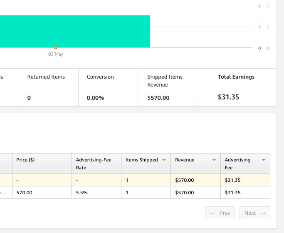Screen dimensions: 284x233
Task: Go to Next page
Action: [x=254, y=213]
